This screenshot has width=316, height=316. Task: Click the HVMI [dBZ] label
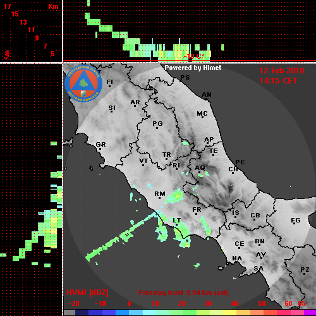87,293
